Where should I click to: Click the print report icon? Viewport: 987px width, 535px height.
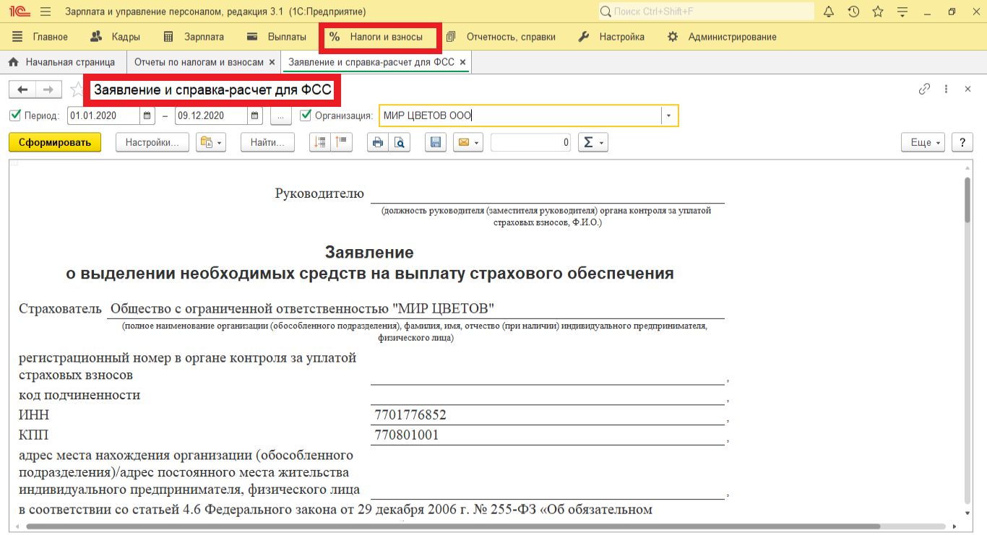point(377,143)
